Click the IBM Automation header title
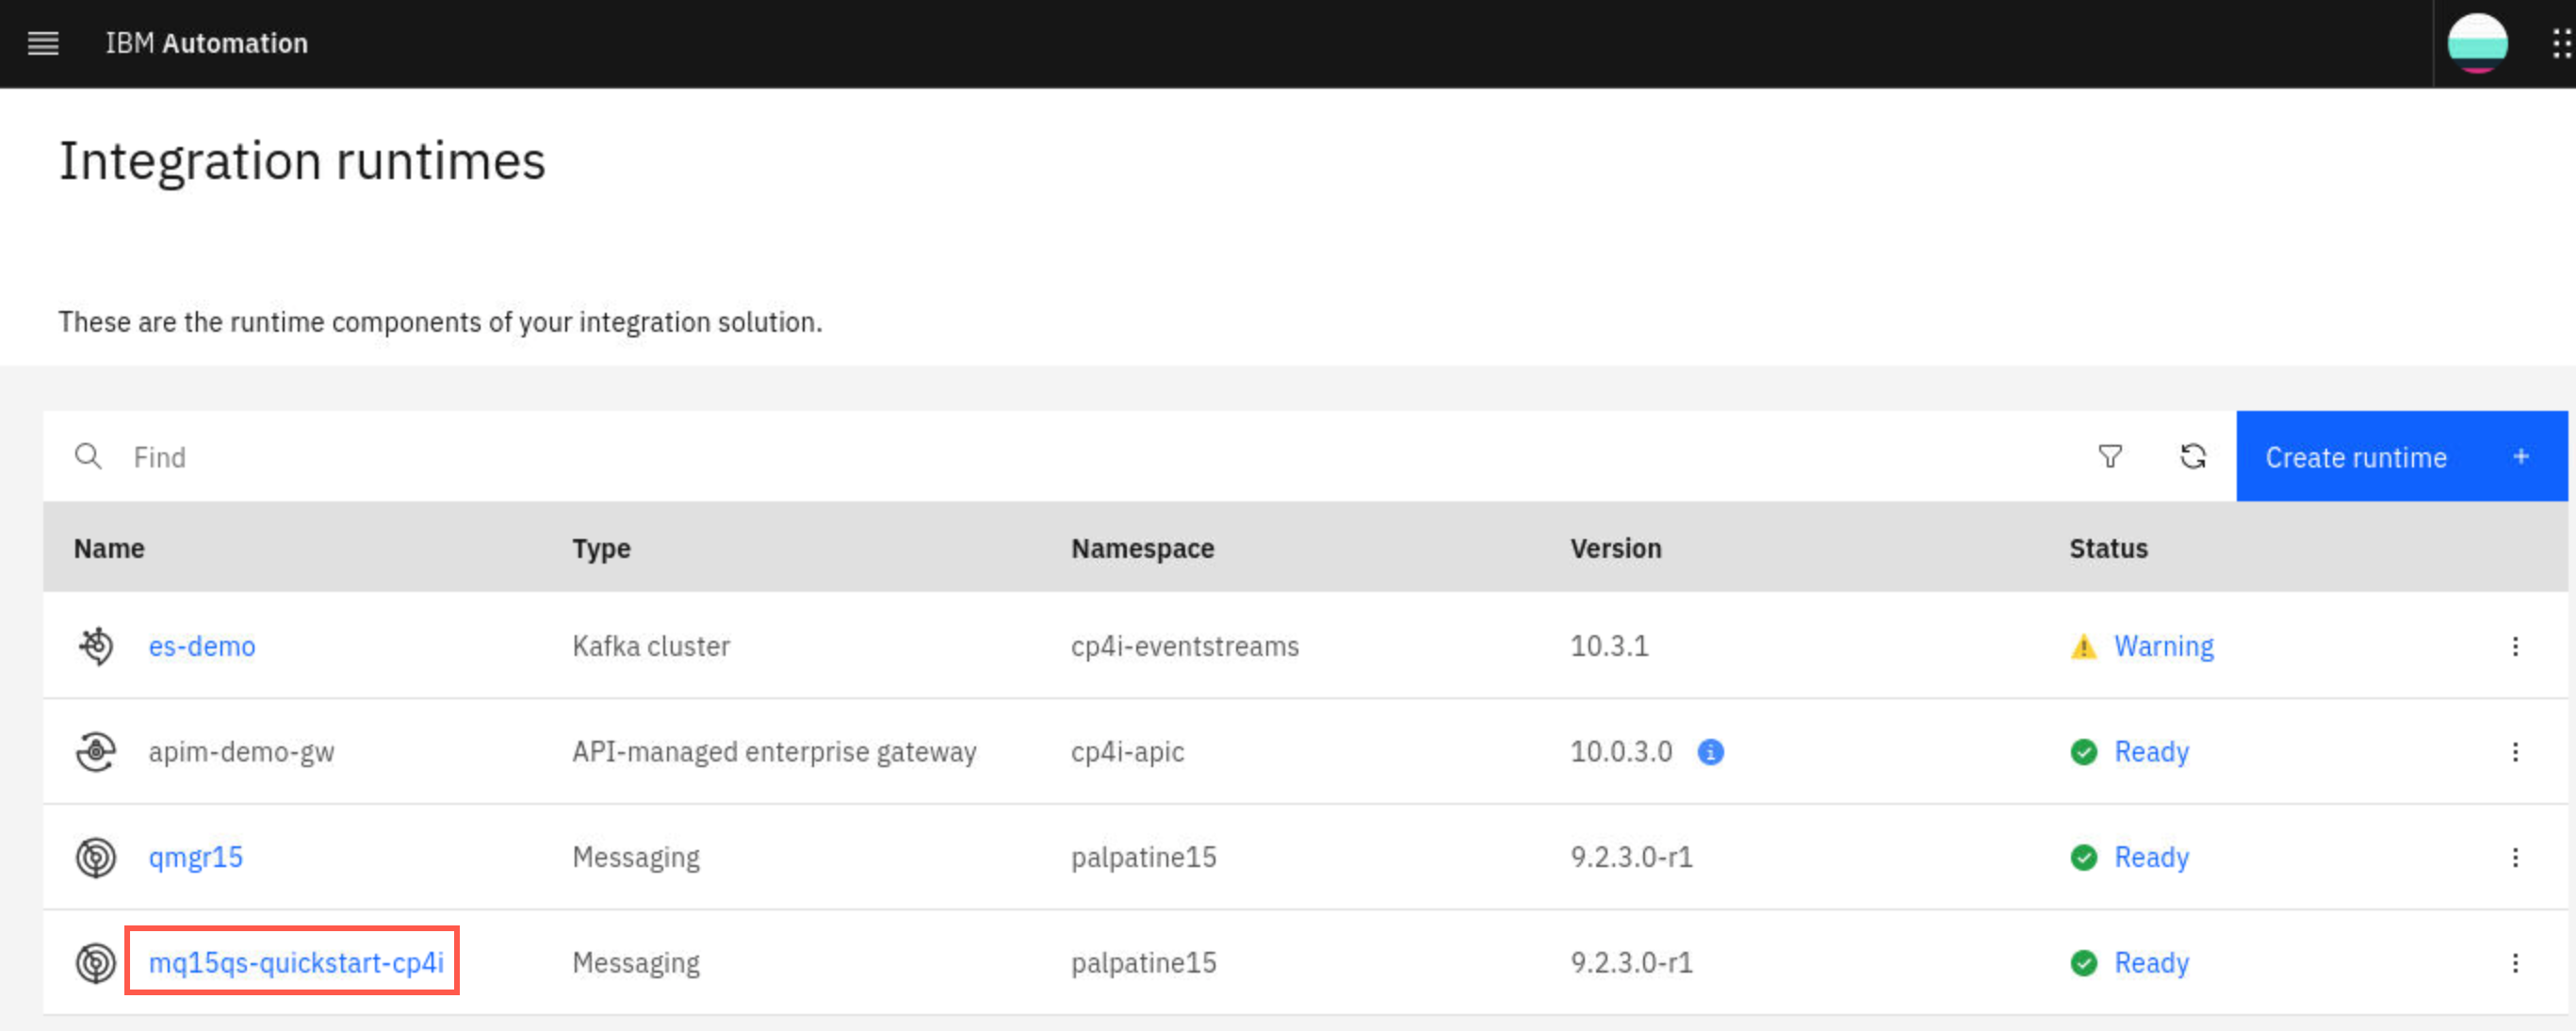 point(207,43)
